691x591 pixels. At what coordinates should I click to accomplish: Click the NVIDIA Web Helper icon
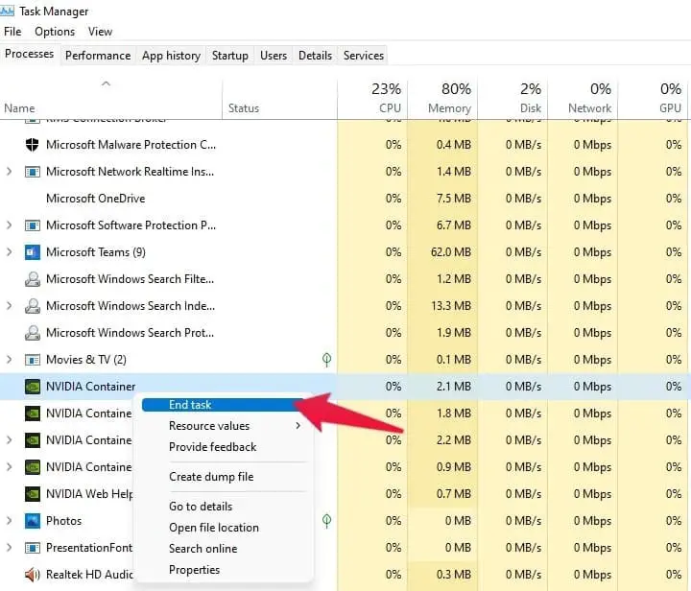click(x=33, y=494)
